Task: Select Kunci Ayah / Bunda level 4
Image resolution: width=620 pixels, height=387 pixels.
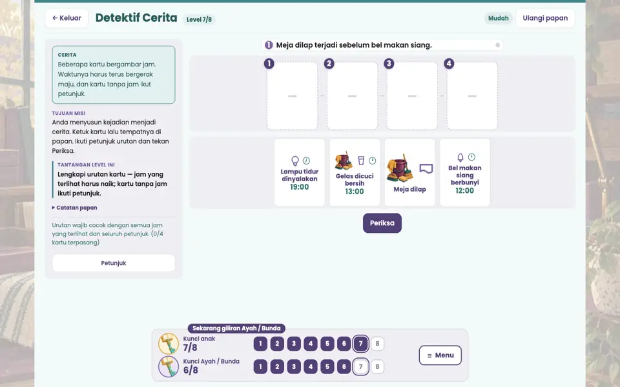Action: click(311, 366)
